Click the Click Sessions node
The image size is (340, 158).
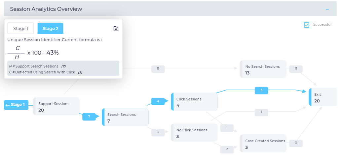(194, 102)
